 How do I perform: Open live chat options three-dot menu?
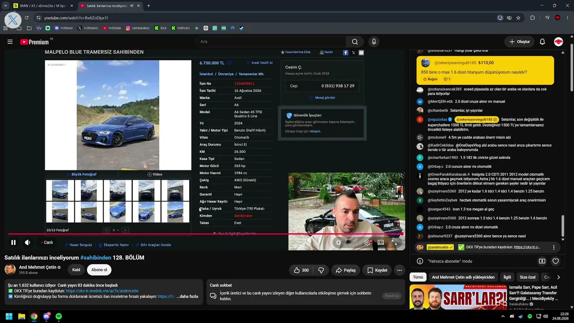click(554, 247)
